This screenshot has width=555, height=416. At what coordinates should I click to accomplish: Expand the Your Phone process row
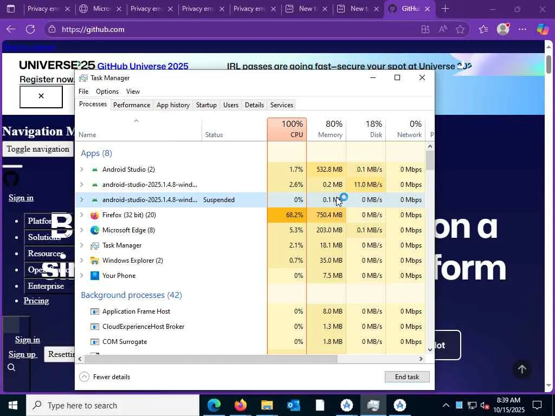point(82,276)
